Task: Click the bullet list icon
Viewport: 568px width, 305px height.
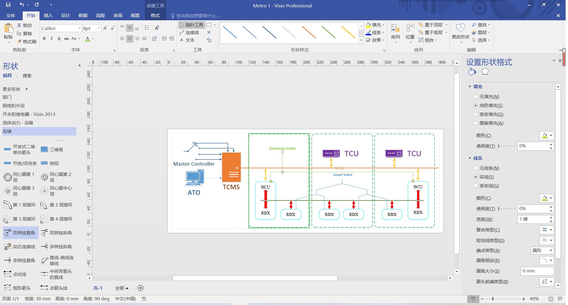Action: pos(147,28)
